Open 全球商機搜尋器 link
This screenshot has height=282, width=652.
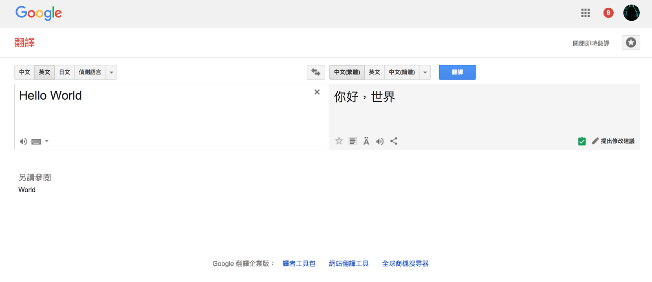[x=405, y=264]
